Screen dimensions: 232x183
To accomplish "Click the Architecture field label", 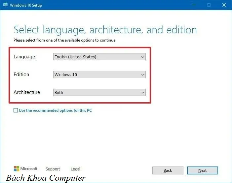I will tap(27, 92).
